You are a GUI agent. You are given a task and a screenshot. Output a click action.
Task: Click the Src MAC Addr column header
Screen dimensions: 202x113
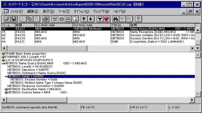54,25
